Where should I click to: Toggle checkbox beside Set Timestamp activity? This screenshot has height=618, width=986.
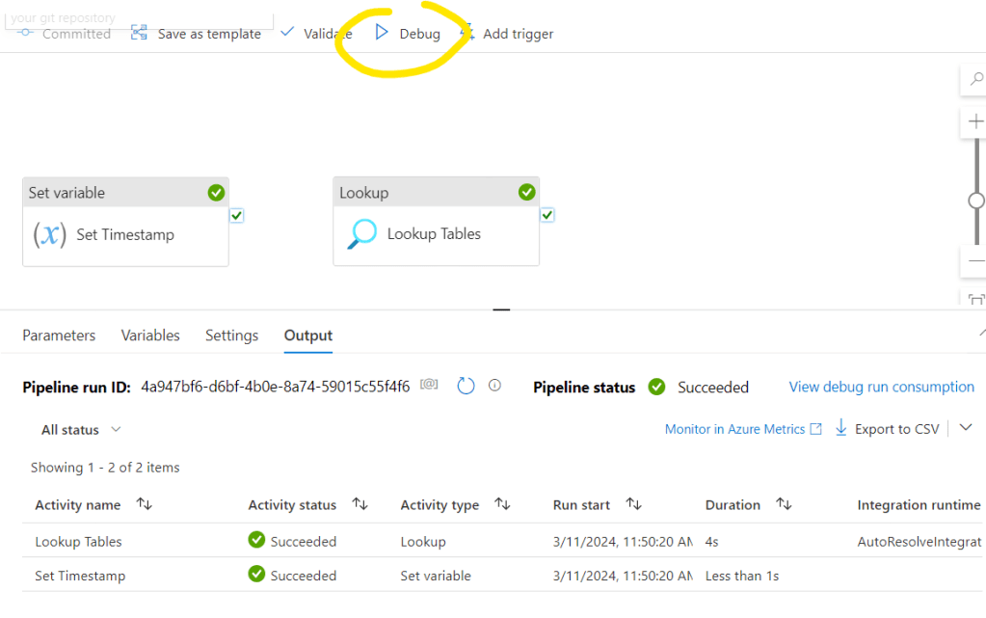tap(237, 215)
